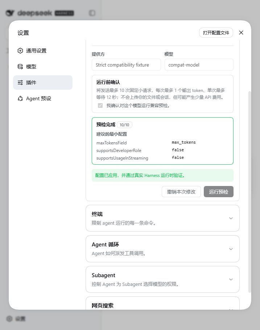Screen dimensions: 260x330
Task: Click the 撤销本次修改 button
Action: 181,192
